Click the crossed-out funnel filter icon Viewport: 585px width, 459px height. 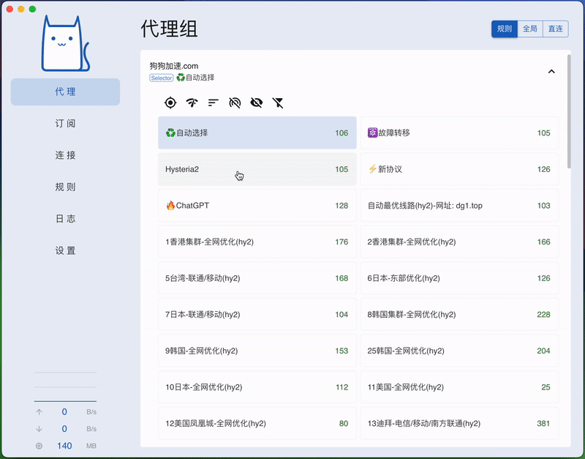click(278, 103)
